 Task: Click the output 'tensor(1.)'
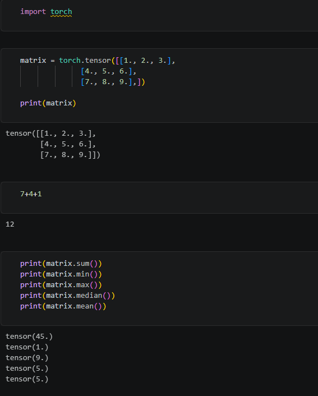(x=27, y=347)
